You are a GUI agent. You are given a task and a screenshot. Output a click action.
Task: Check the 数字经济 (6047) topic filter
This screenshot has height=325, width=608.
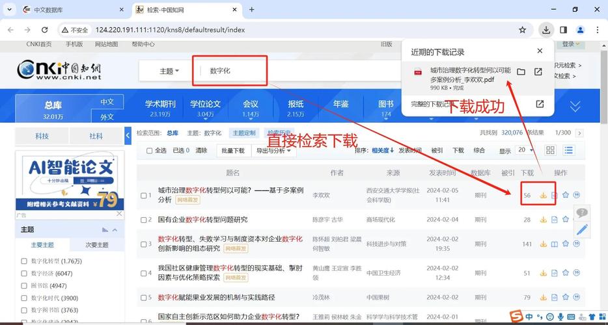point(24,274)
